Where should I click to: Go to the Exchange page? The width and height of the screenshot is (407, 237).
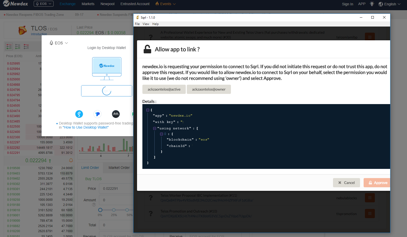point(68,4)
